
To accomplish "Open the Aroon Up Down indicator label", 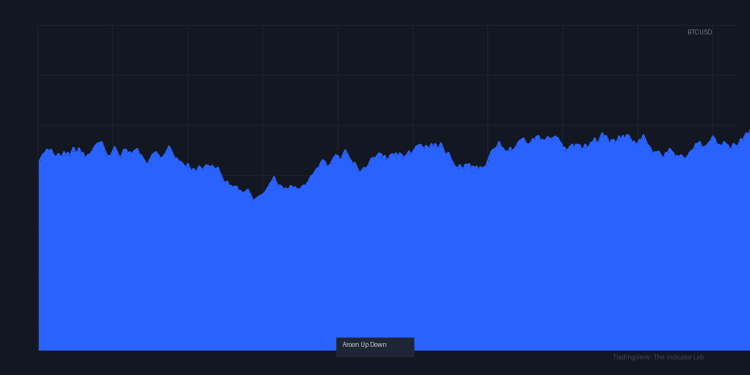I will coord(375,347).
